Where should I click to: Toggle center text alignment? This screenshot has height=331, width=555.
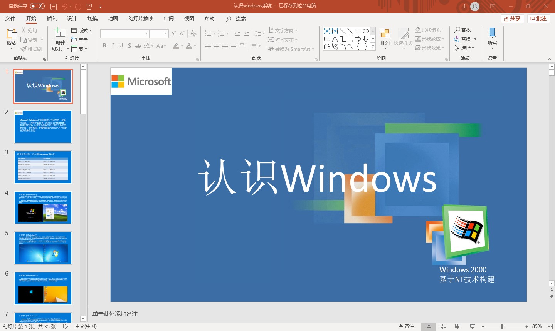coord(217,46)
